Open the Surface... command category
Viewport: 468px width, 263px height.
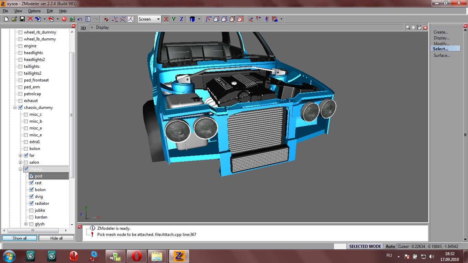442,55
